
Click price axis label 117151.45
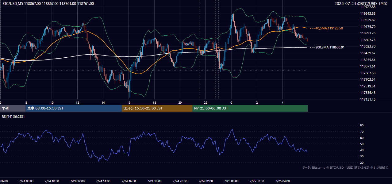coord(368,99)
